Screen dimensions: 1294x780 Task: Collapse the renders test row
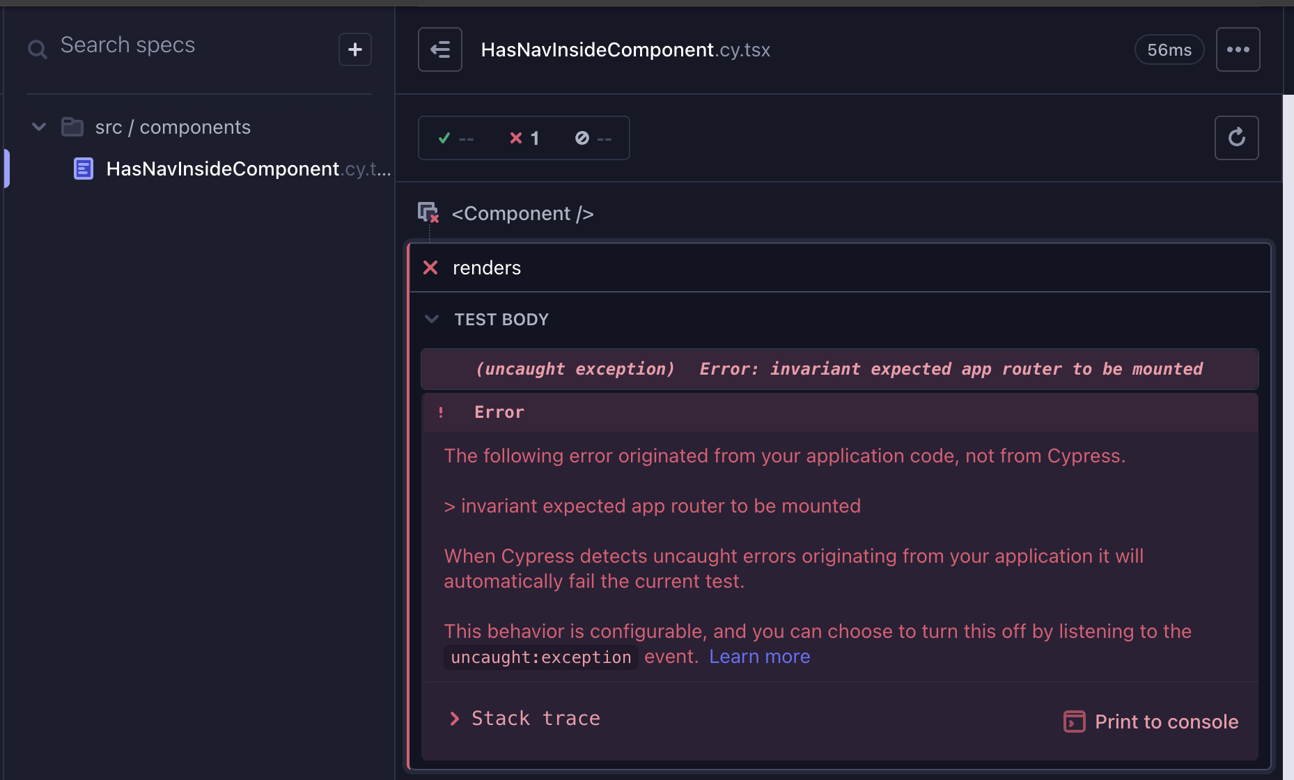(x=840, y=267)
